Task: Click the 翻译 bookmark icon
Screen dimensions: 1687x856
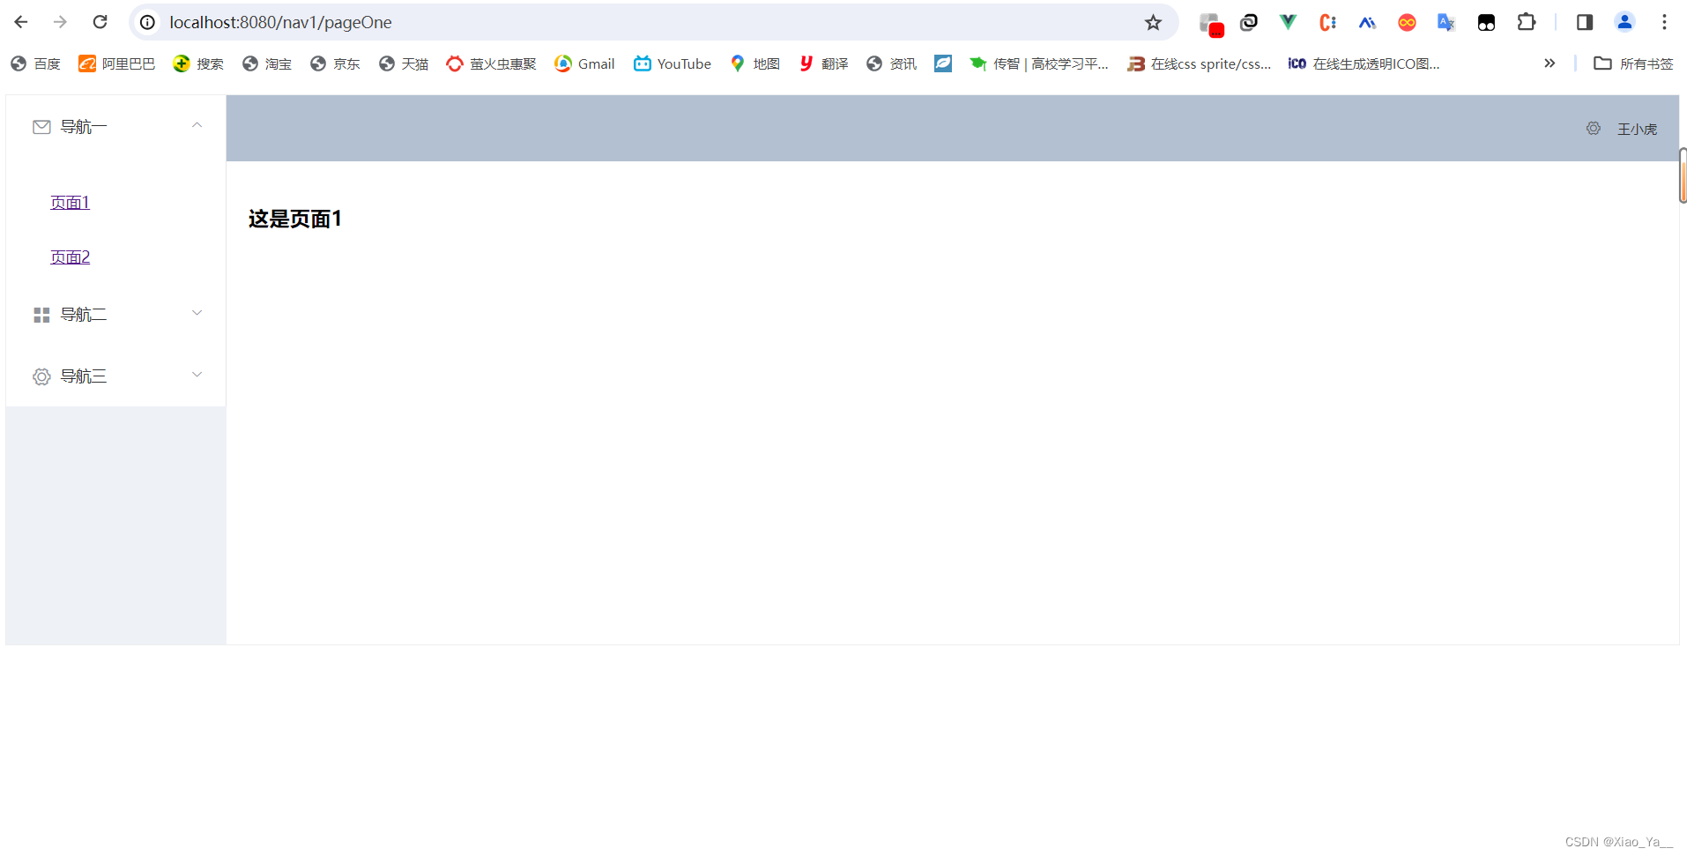Action: tap(805, 63)
